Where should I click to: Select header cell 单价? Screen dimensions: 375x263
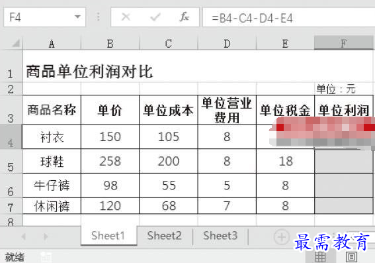(x=110, y=110)
